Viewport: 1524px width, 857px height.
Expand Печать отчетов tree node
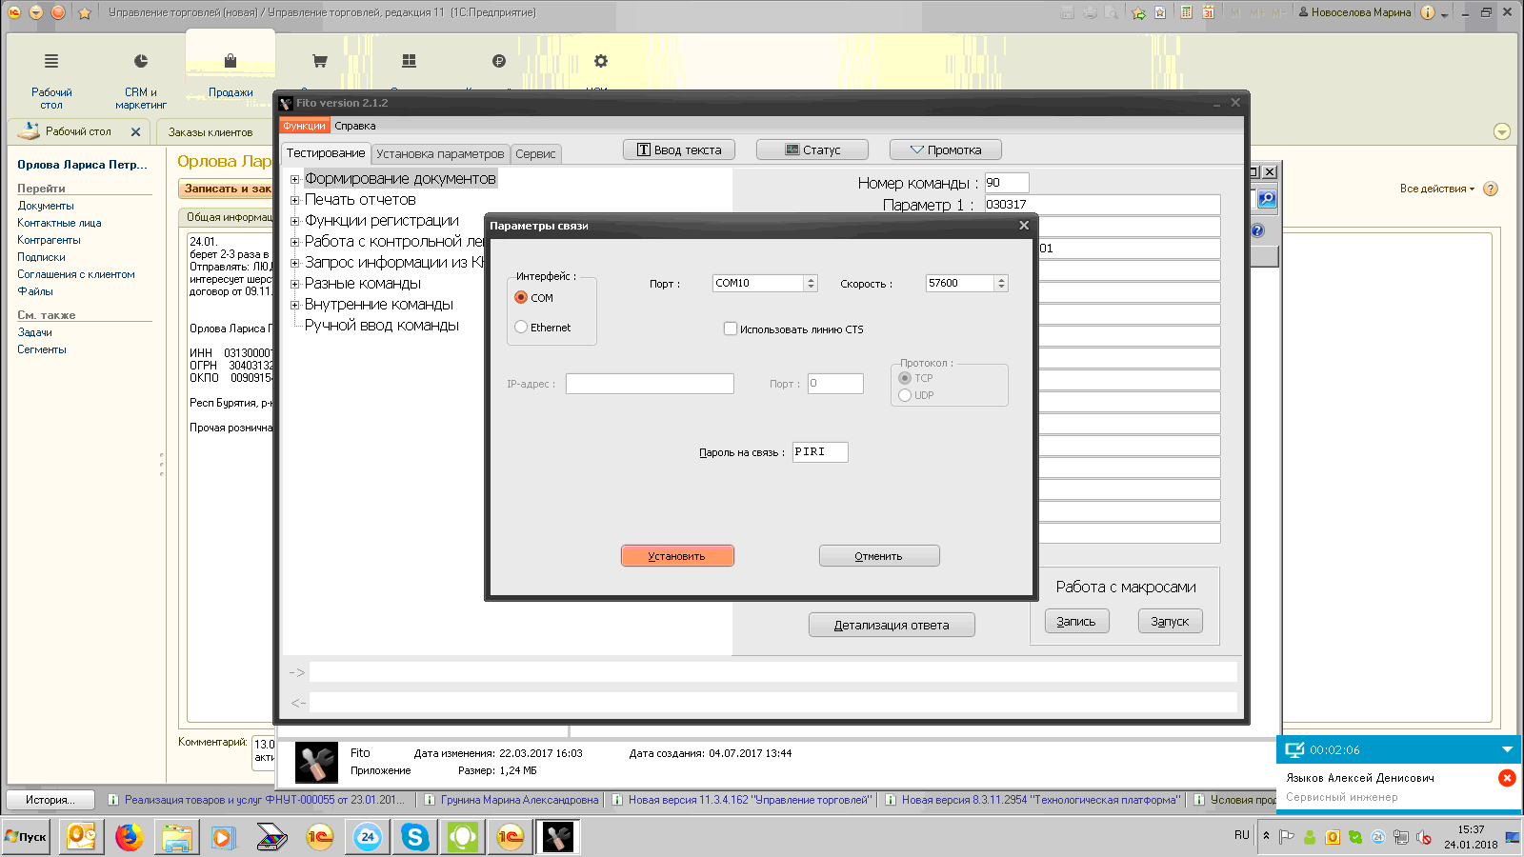(x=295, y=200)
